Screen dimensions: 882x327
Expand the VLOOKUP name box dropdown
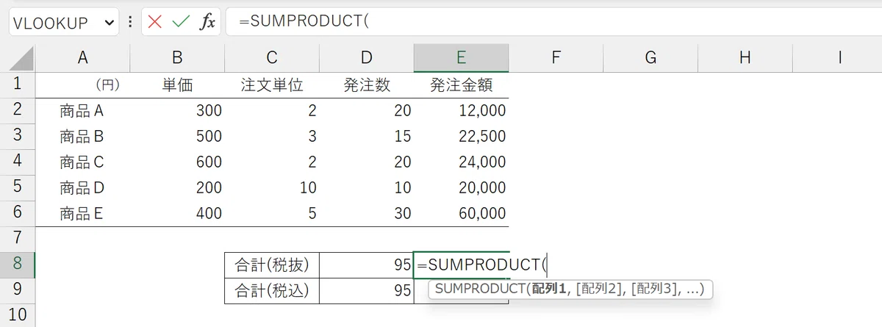point(110,23)
